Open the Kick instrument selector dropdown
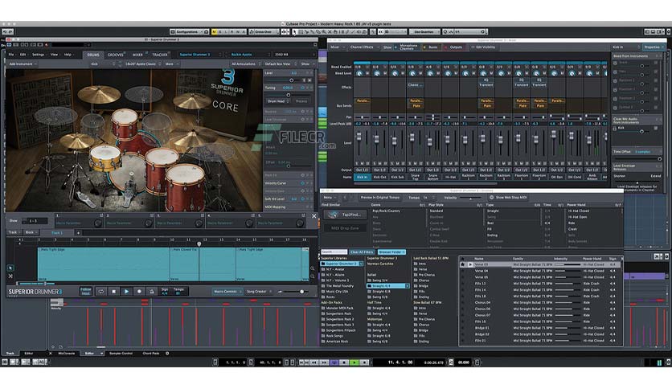672x389 pixels. pos(100,63)
